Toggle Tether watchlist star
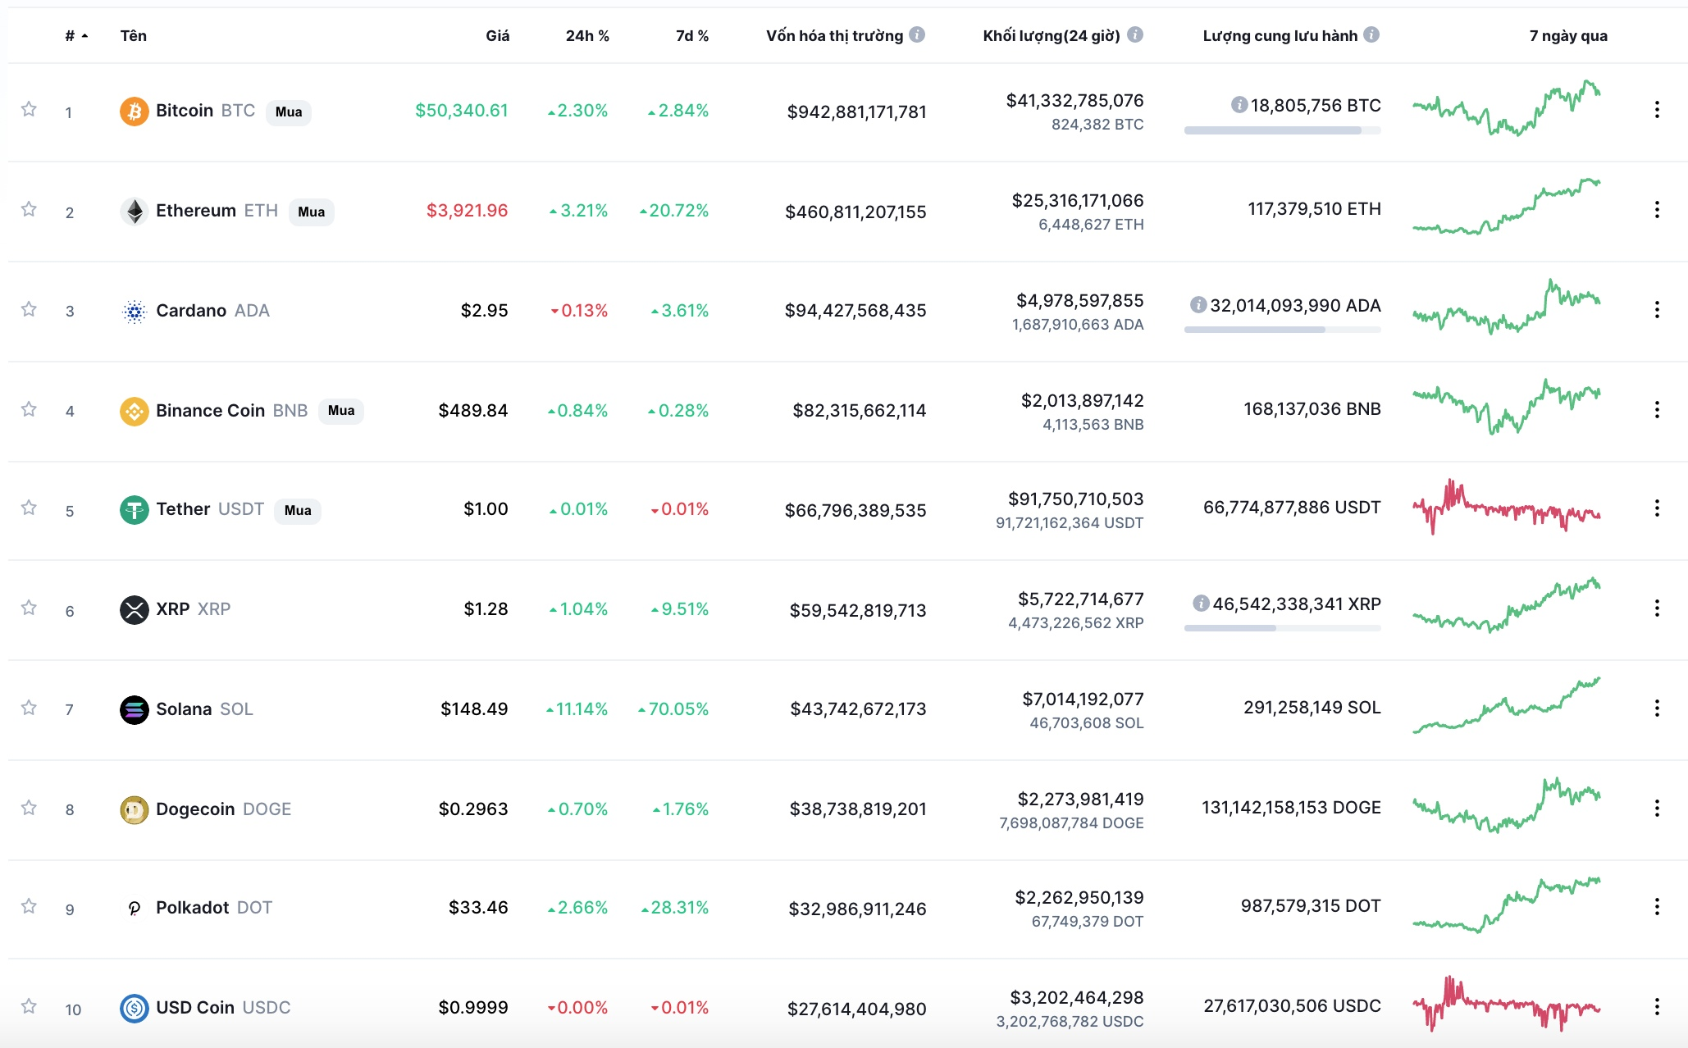The image size is (1688, 1048). [x=29, y=508]
